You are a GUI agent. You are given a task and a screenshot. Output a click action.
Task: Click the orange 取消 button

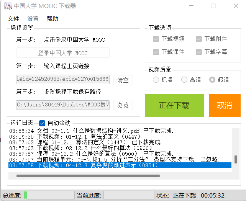click(225, 105)
